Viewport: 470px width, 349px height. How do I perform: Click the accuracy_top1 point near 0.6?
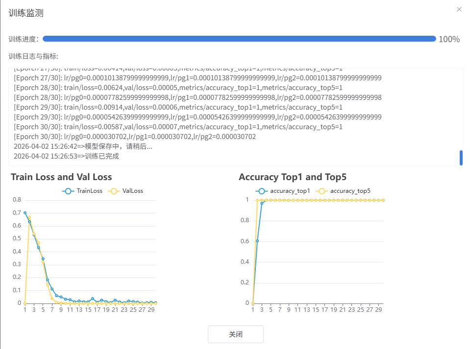tap(257, 241)
